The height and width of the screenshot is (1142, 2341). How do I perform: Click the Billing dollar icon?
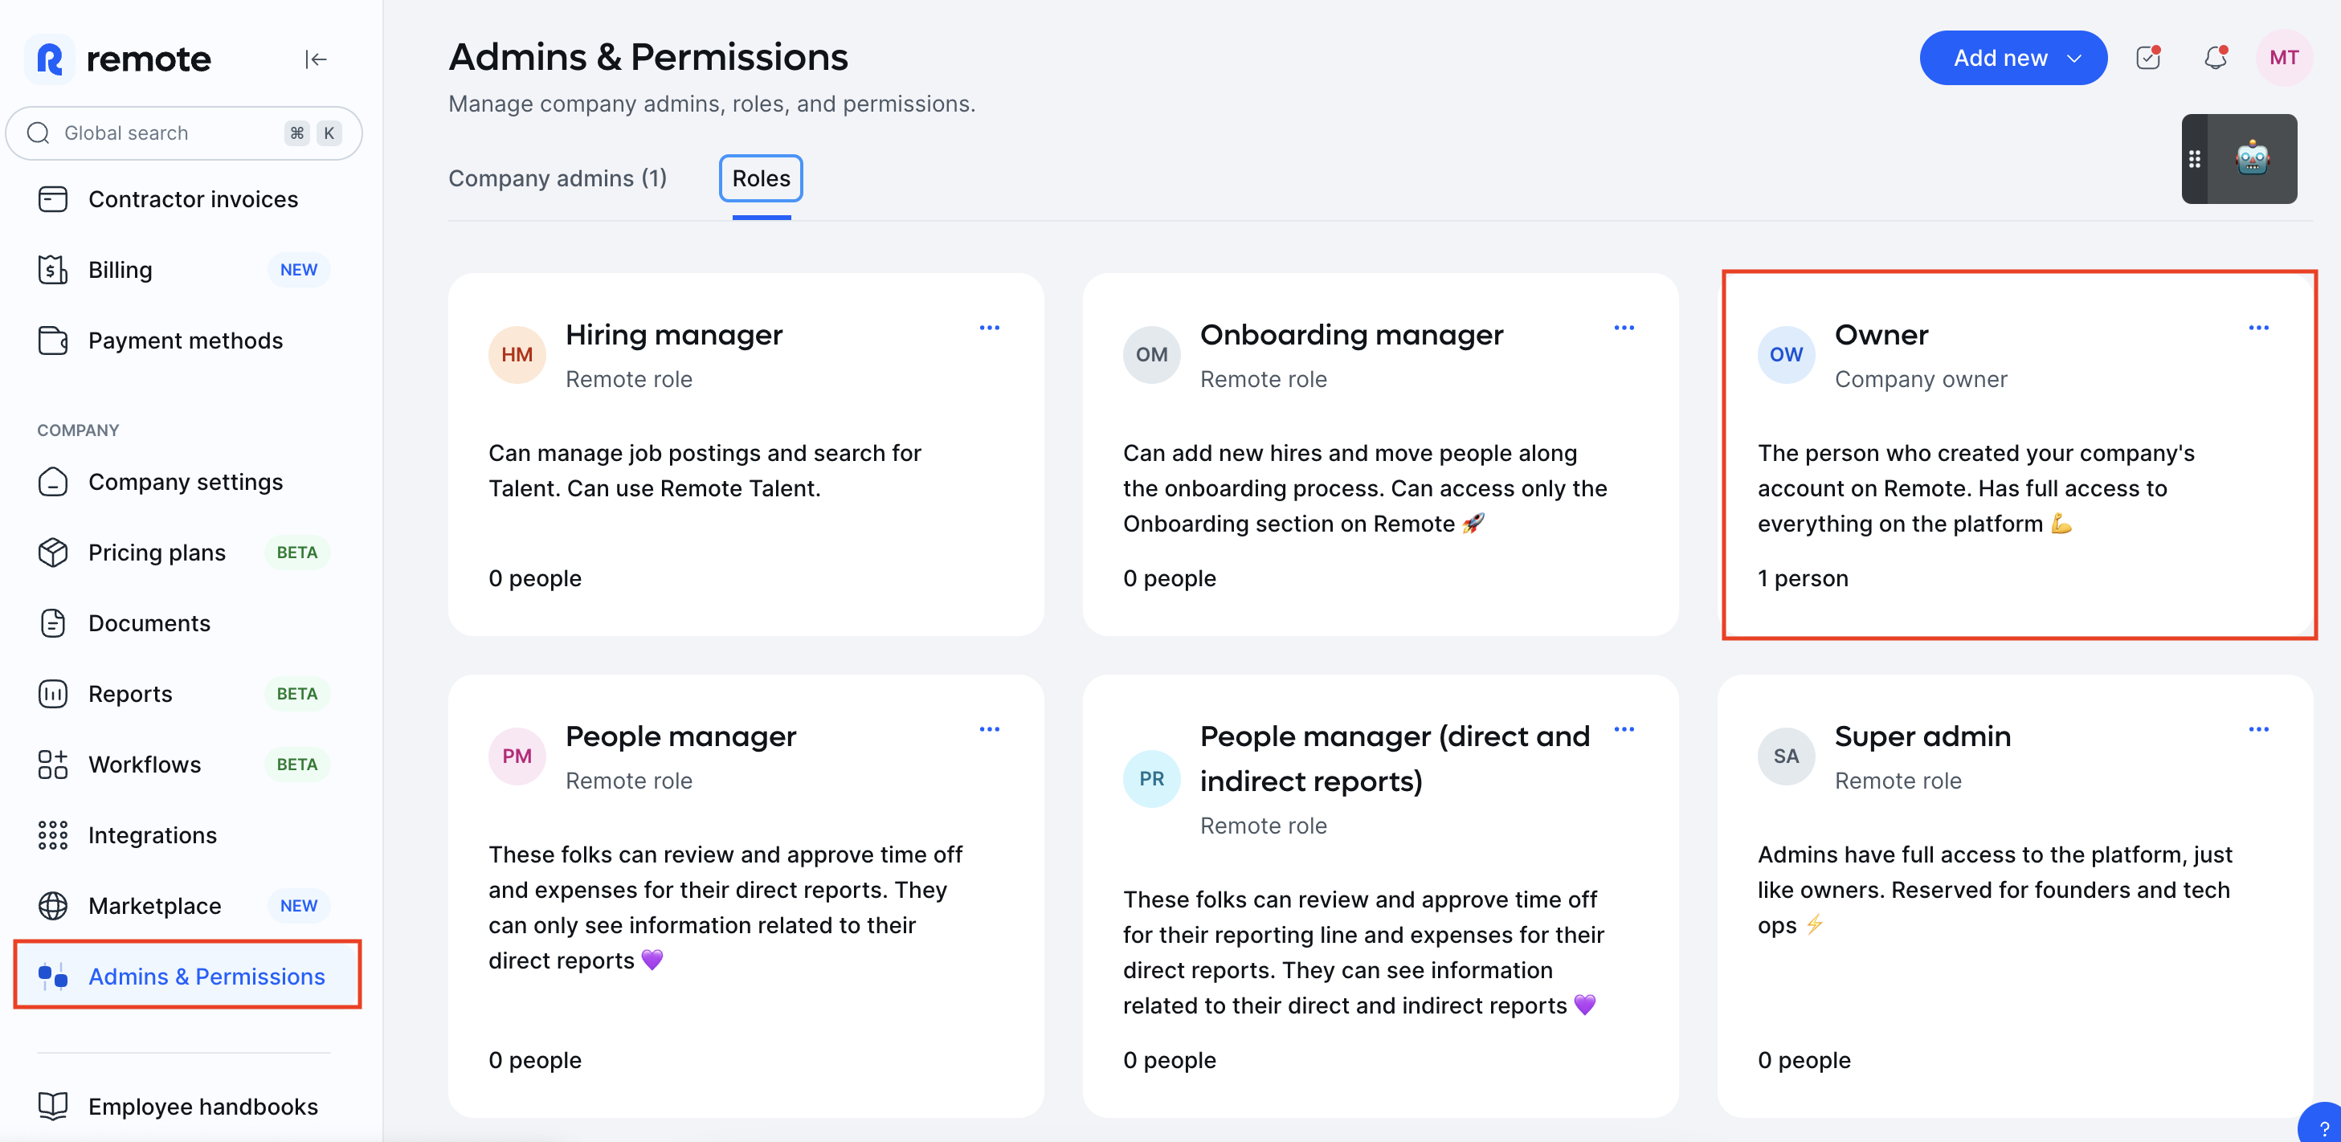[53, 270]
